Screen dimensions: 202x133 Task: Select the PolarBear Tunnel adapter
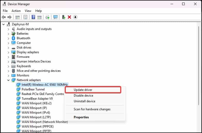(x=33, y=89)
